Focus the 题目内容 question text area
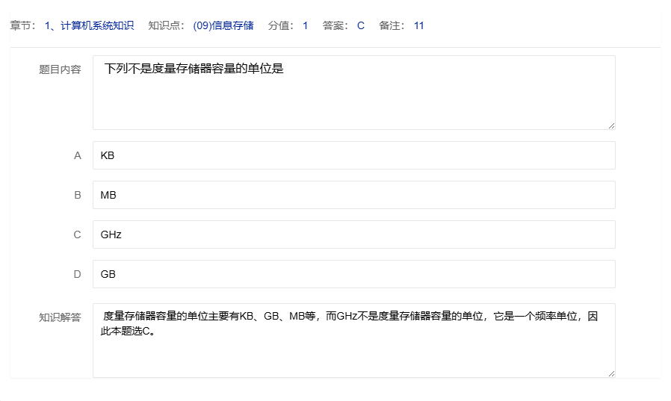The width and height of the screenshot is (671, 401). click(353, 92)
